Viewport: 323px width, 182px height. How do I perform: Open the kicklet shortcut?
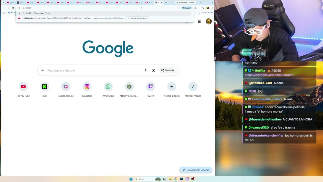[129, 90]
